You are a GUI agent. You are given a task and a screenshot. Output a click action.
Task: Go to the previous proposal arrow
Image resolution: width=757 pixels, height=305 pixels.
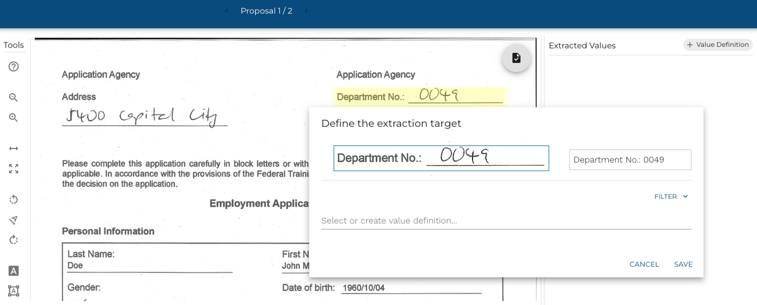point(227,11)
